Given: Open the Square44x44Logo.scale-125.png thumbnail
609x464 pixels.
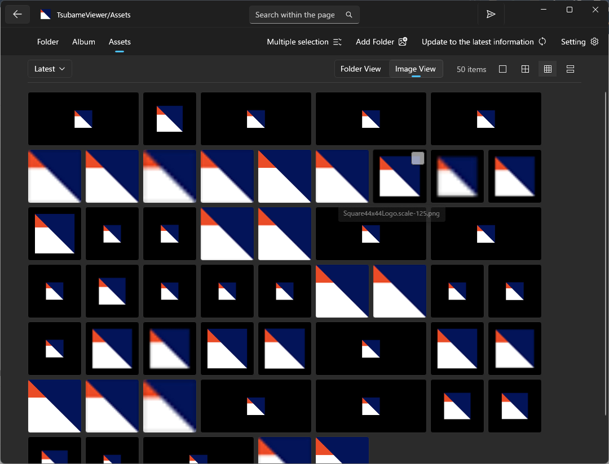Looking at the screenshot, I should 400,176.
